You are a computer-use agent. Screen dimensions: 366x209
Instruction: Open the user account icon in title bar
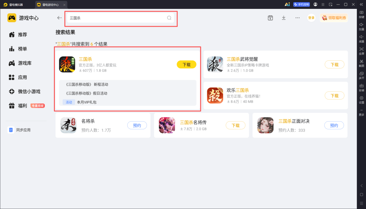[x=315, y=4]
